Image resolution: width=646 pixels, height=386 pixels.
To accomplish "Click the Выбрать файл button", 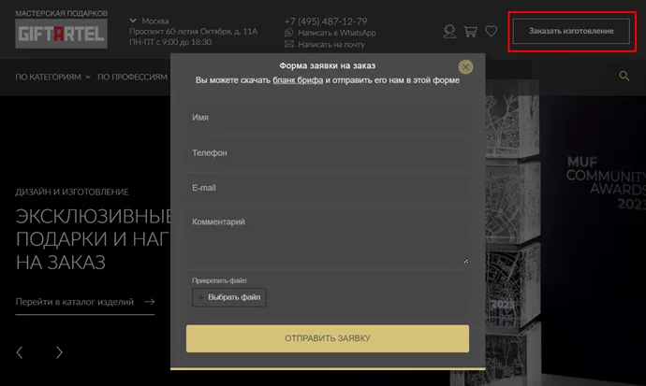I will point(229,297).
